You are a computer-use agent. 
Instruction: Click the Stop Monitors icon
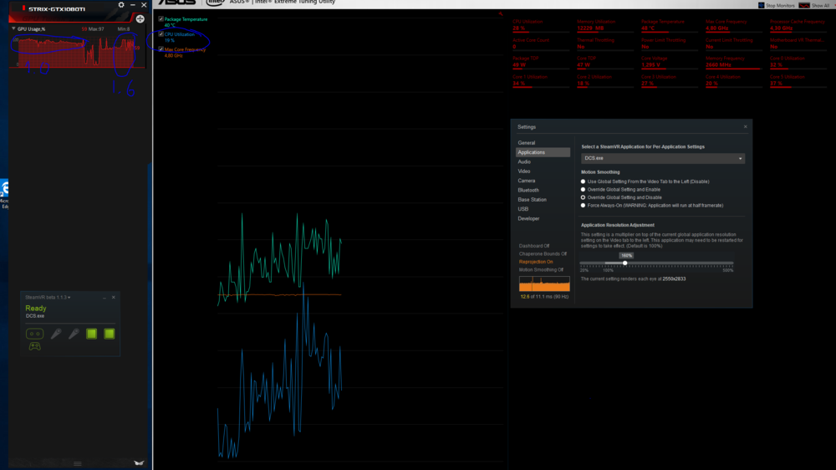point(762,5)
